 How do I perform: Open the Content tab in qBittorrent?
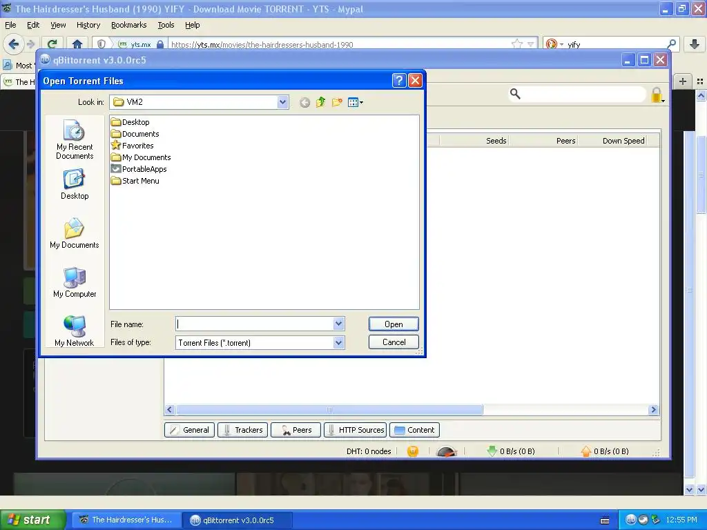click(x=414, y=430)
